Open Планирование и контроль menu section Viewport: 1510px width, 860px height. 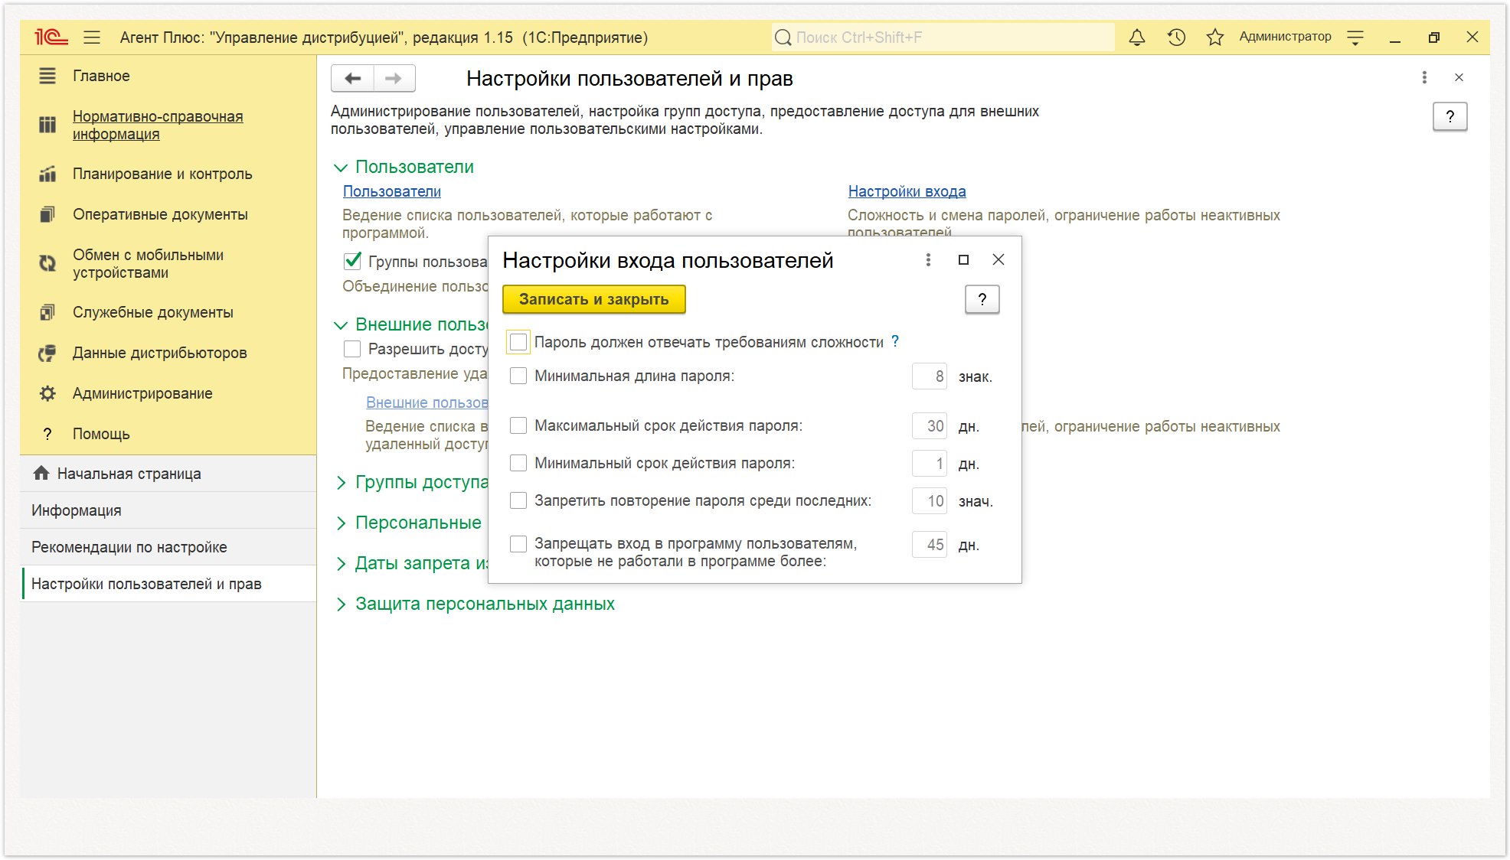click(x=162, y=174)
